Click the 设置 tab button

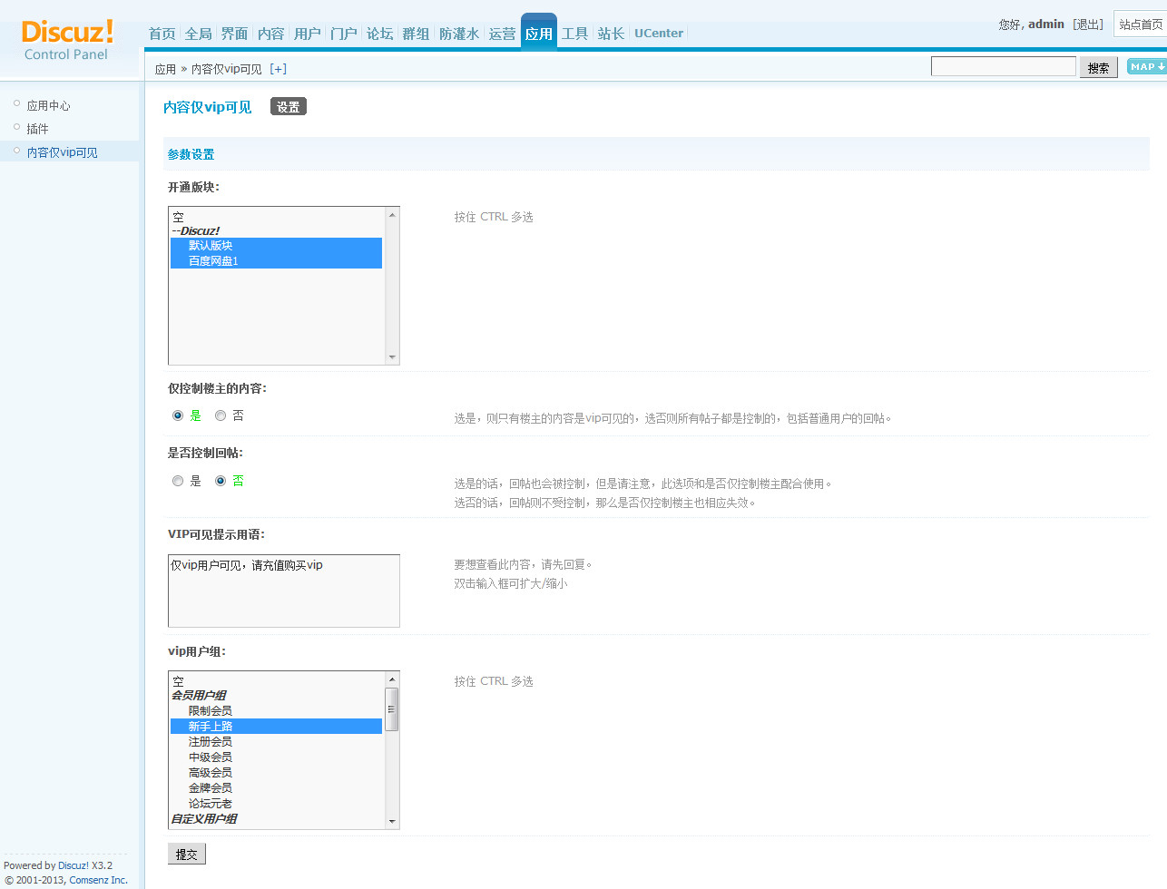point(289,107)
